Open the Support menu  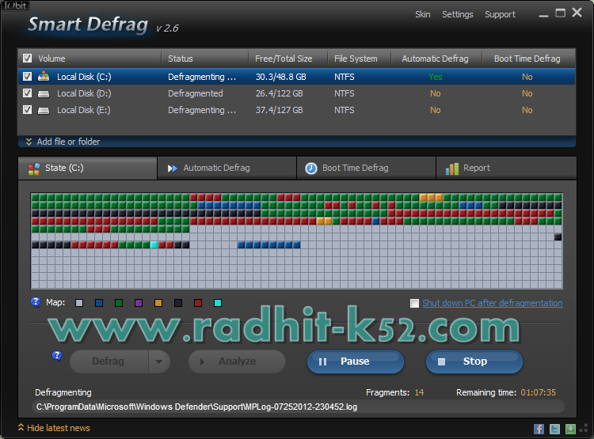click(x=500, y=14)
